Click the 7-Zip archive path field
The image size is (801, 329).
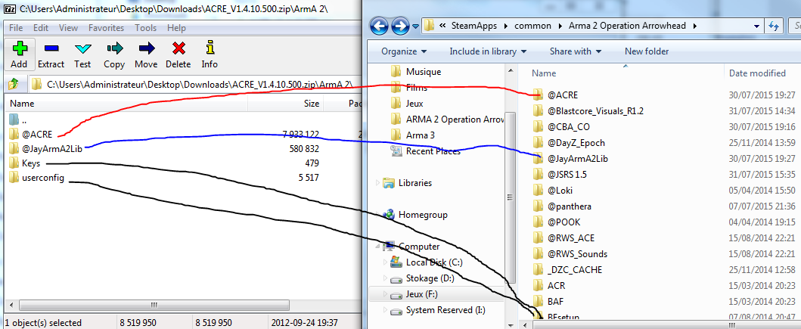(x=194, y=84)
